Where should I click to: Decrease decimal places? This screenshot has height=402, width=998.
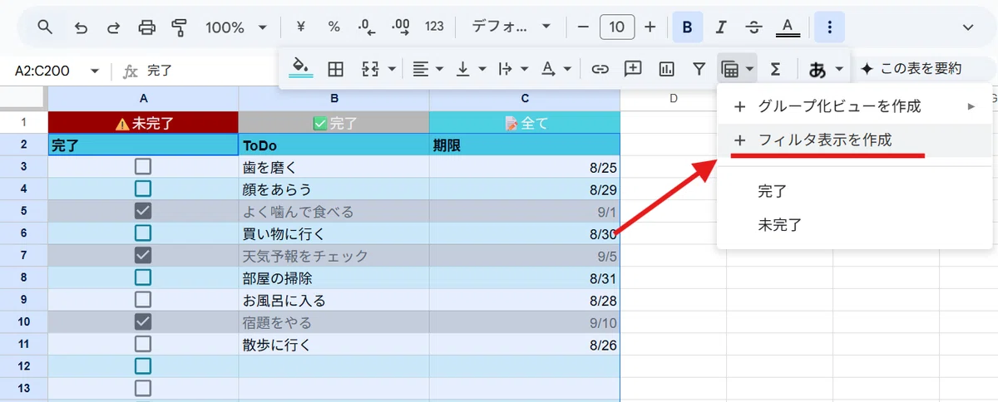(368, 27)
